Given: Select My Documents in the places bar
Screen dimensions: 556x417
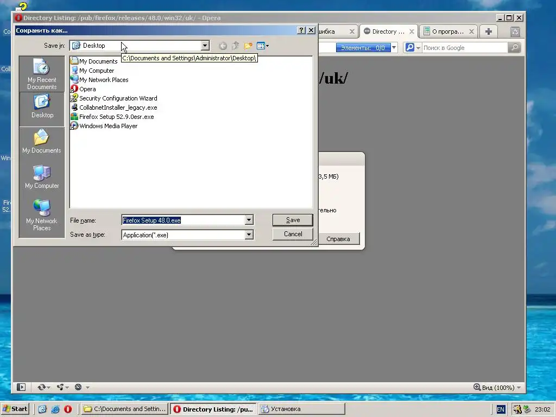Looking at the screenshot, I should coord(42,142).
